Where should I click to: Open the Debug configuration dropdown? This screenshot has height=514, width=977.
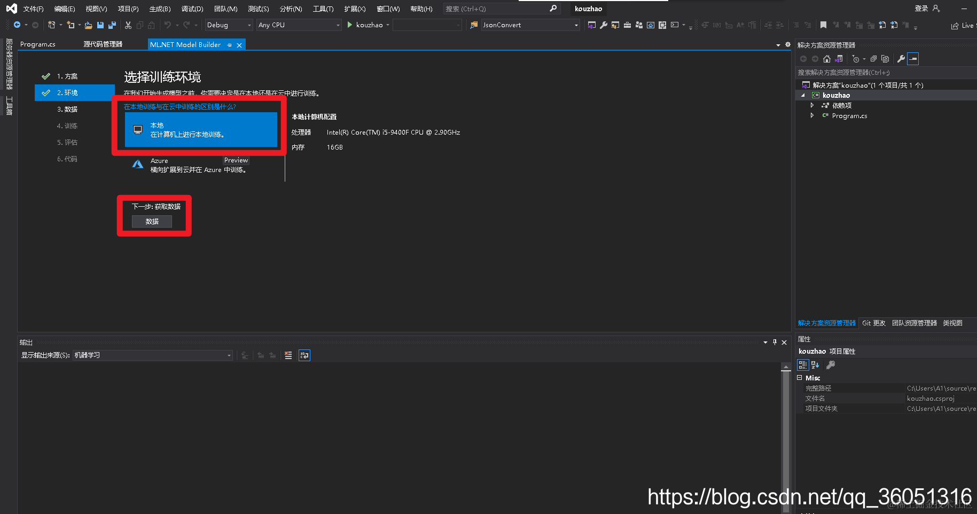click(x=229, y=25)
